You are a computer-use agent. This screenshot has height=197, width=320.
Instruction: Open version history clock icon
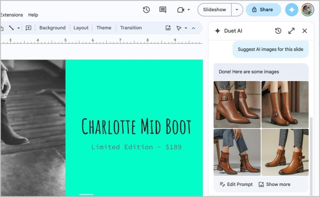[146, 10]
